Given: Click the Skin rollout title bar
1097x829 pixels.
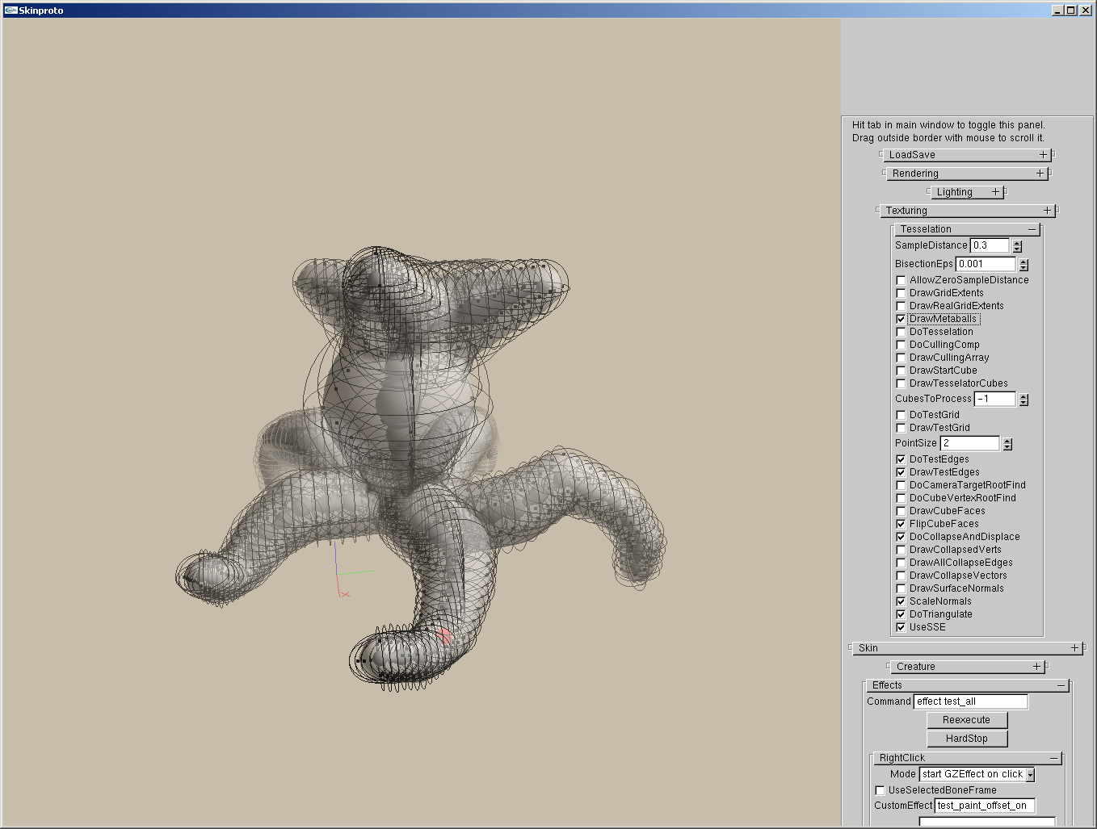Looking at the screenshot, I should click(961, 648).
